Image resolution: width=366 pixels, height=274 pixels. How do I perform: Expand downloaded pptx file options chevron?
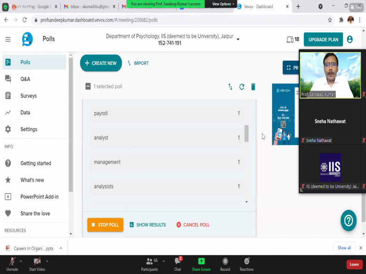pyautogui.click(x=61, y=248)
